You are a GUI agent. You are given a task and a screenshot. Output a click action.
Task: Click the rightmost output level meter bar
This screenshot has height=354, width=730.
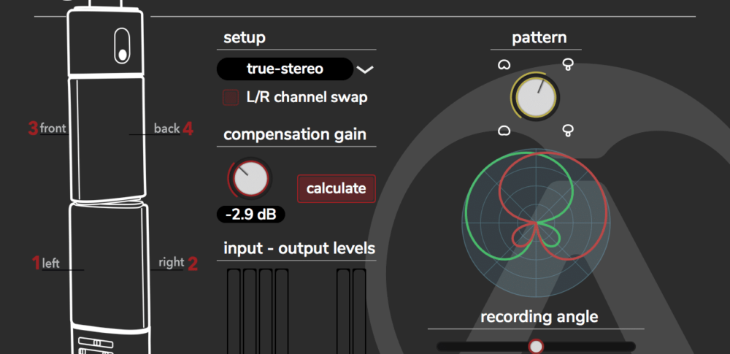click(x=359, y=311)
